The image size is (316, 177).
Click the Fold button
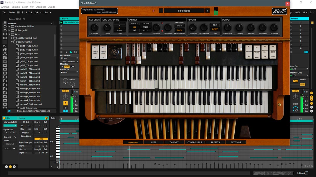53,118
